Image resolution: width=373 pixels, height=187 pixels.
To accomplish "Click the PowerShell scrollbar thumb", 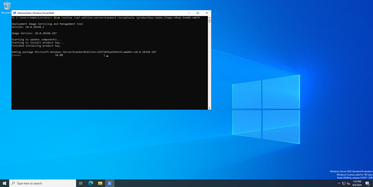I will click(x=209, y=21).
